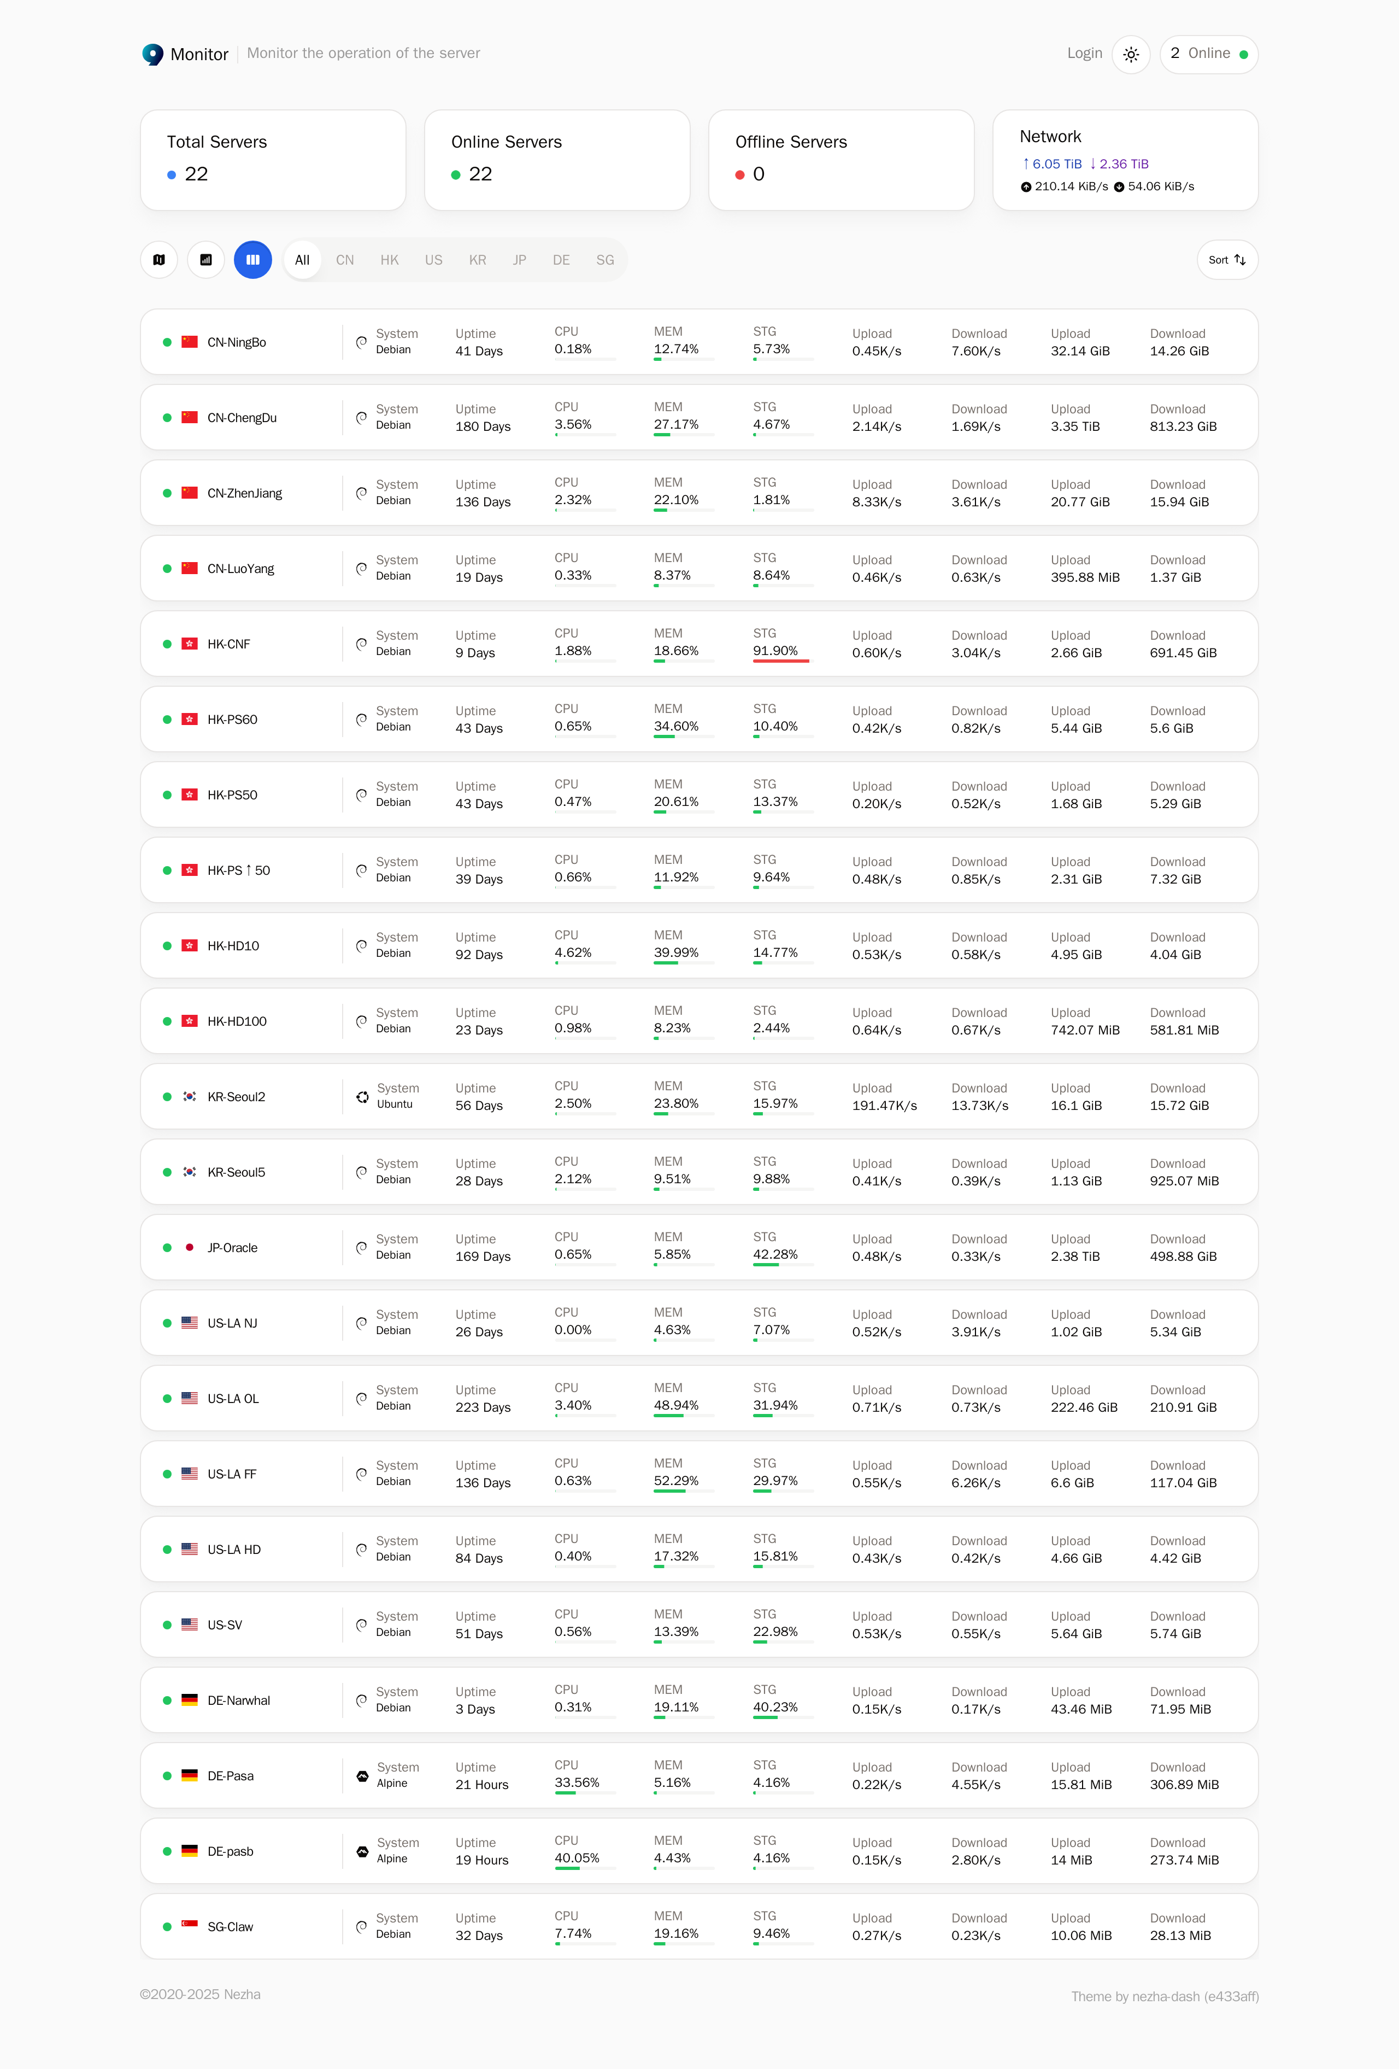Show all servers with the All tab
Image resolution: width=1399 pixels, height=2069 pixels.
[x=303, y=260]
